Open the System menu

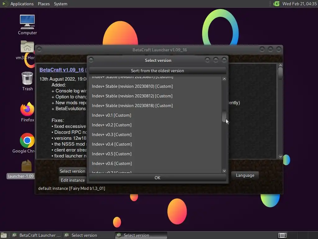(61, 4)
